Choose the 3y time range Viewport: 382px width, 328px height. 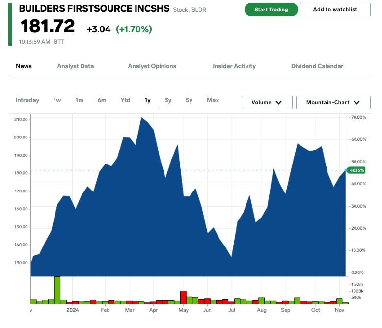pyautogui.click(x=168, y=100)
